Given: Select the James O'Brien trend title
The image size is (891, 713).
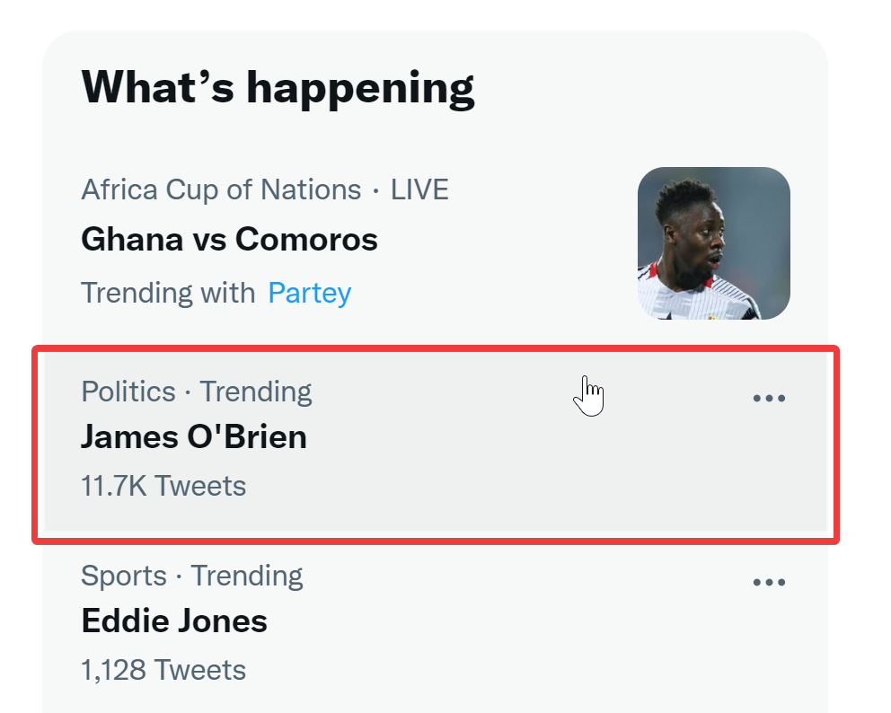Looking at the screenshot, I should [x=194, y=437].
